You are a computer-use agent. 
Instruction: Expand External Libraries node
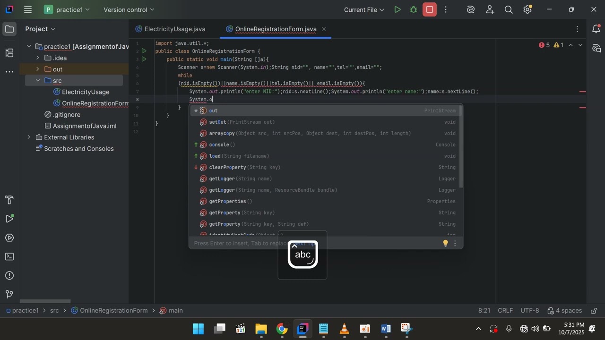coord(29,137)
